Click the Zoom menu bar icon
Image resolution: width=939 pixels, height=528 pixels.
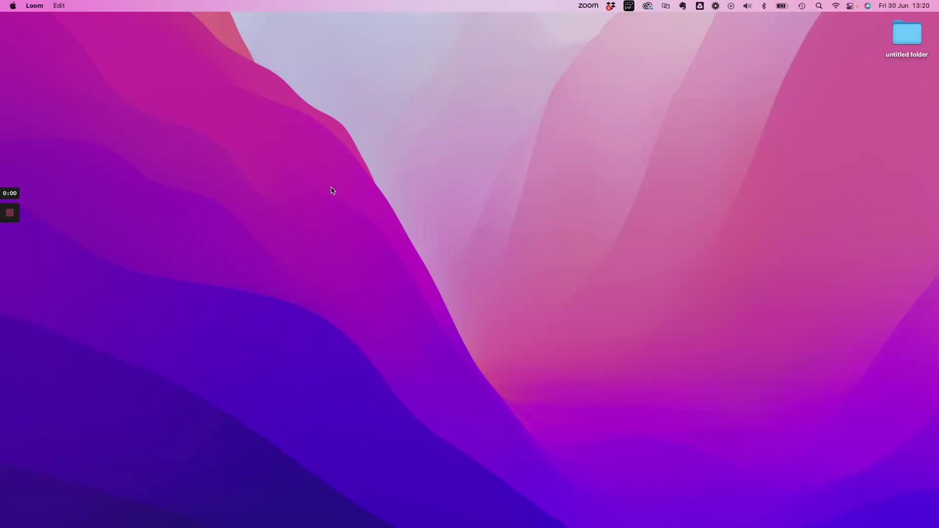pos(588,6)
